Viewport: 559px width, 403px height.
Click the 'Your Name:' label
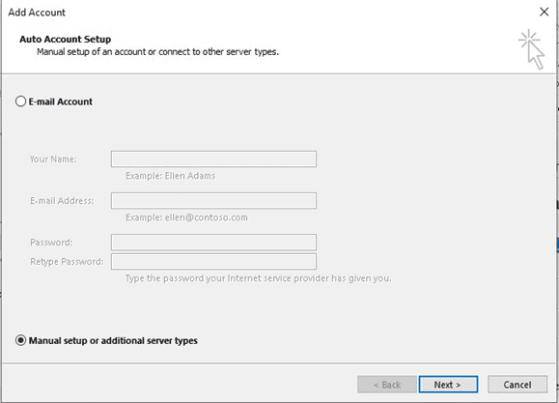pyautogui.click(x=53, y=158)
